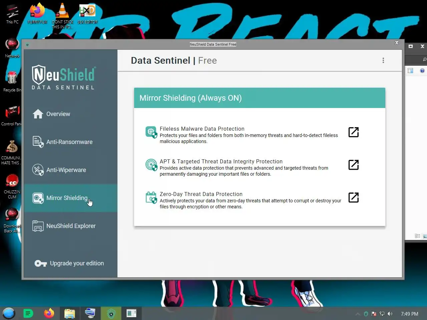Open the VLC cone desktop shortcut
Image resolution: width=427 pixels, height=320 pixels.
pyautogui.click(x=62, y=15)
